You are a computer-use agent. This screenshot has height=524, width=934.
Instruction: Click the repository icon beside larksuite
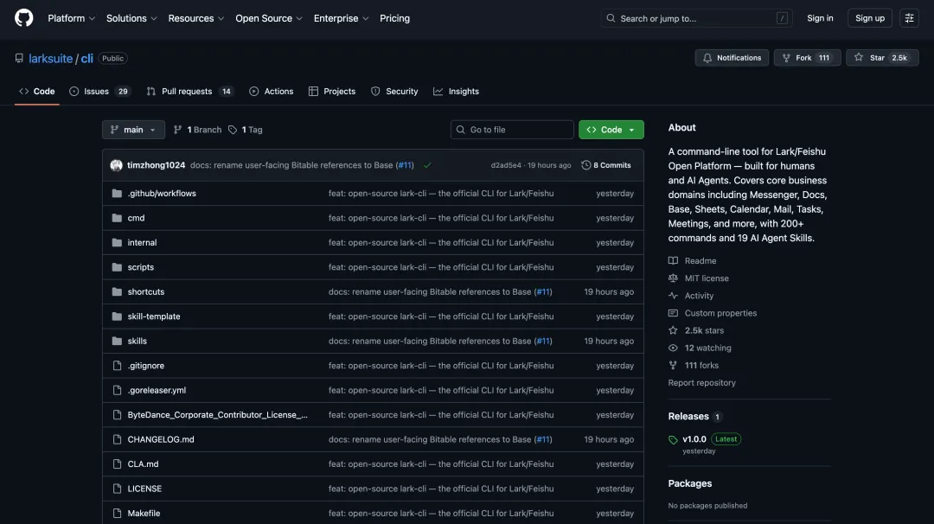point(19,58)
